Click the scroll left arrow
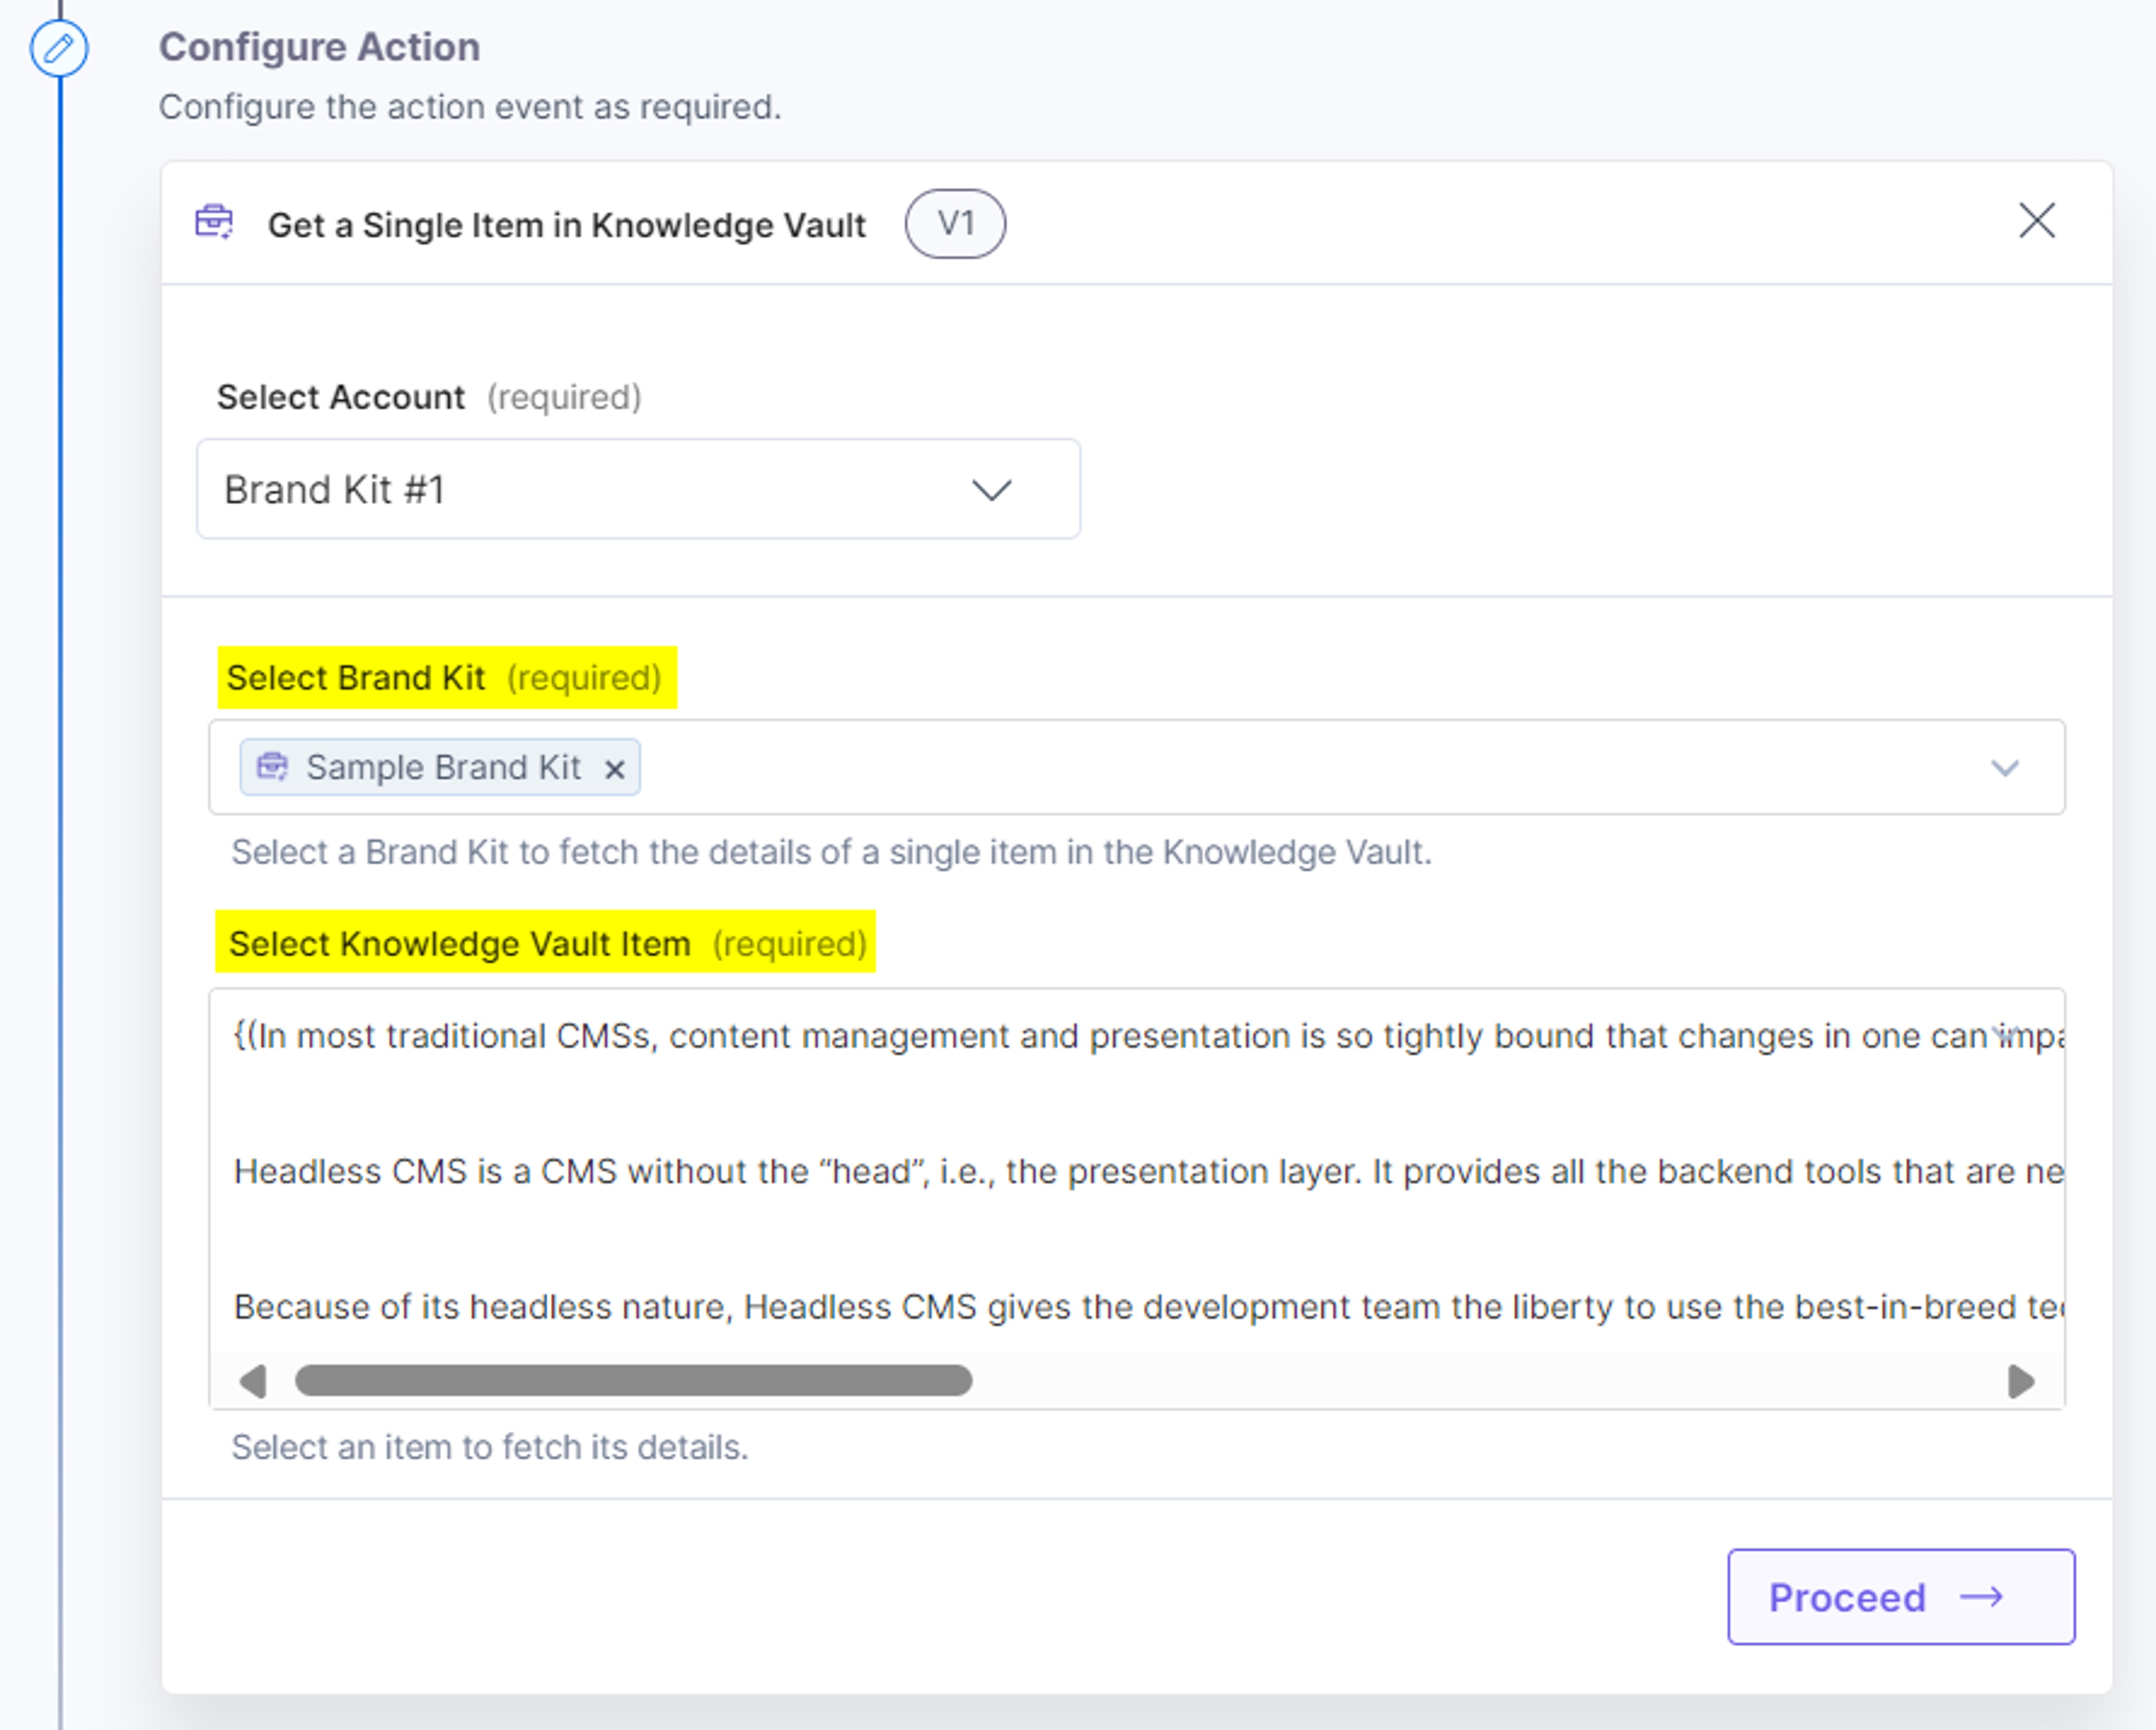 (253, 1382)
